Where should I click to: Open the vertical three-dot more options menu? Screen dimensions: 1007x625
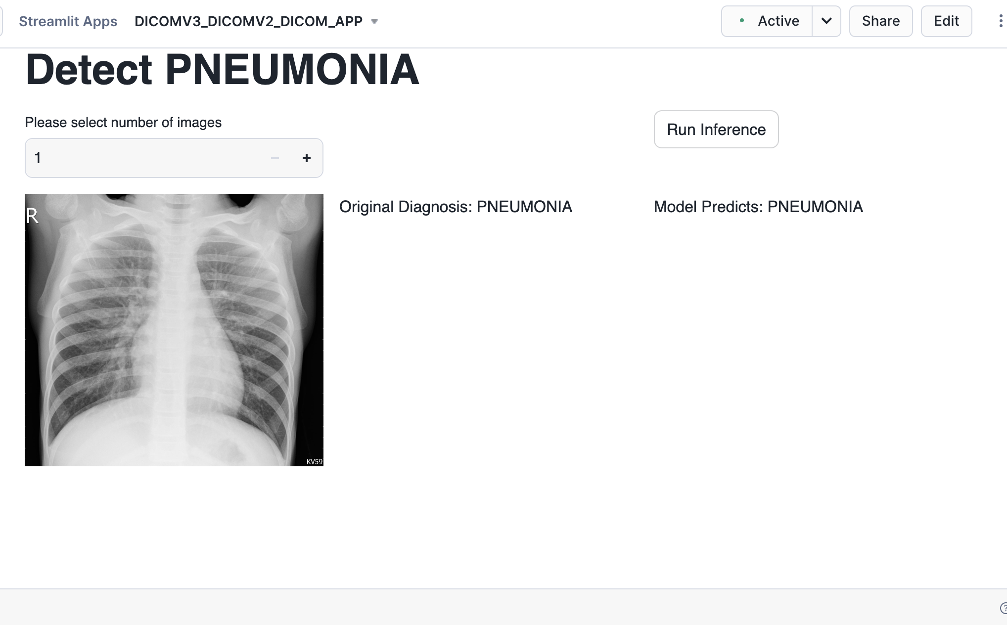coord(1001,21)
